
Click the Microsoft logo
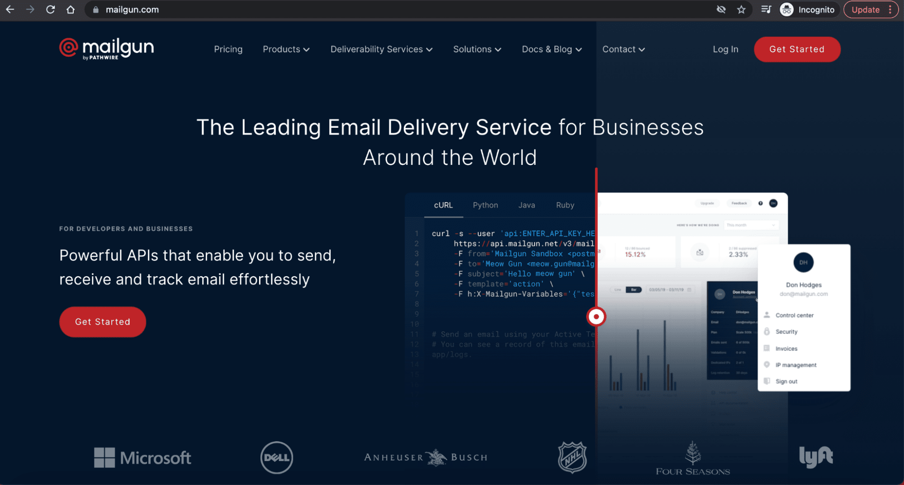142,457
